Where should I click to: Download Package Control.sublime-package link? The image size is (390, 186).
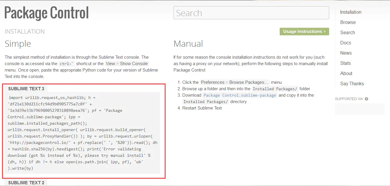pyautogui.click(x=240, y=95)
